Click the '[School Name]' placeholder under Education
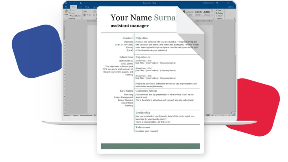This screenshot has width=288, height=162. coord(126,61)
